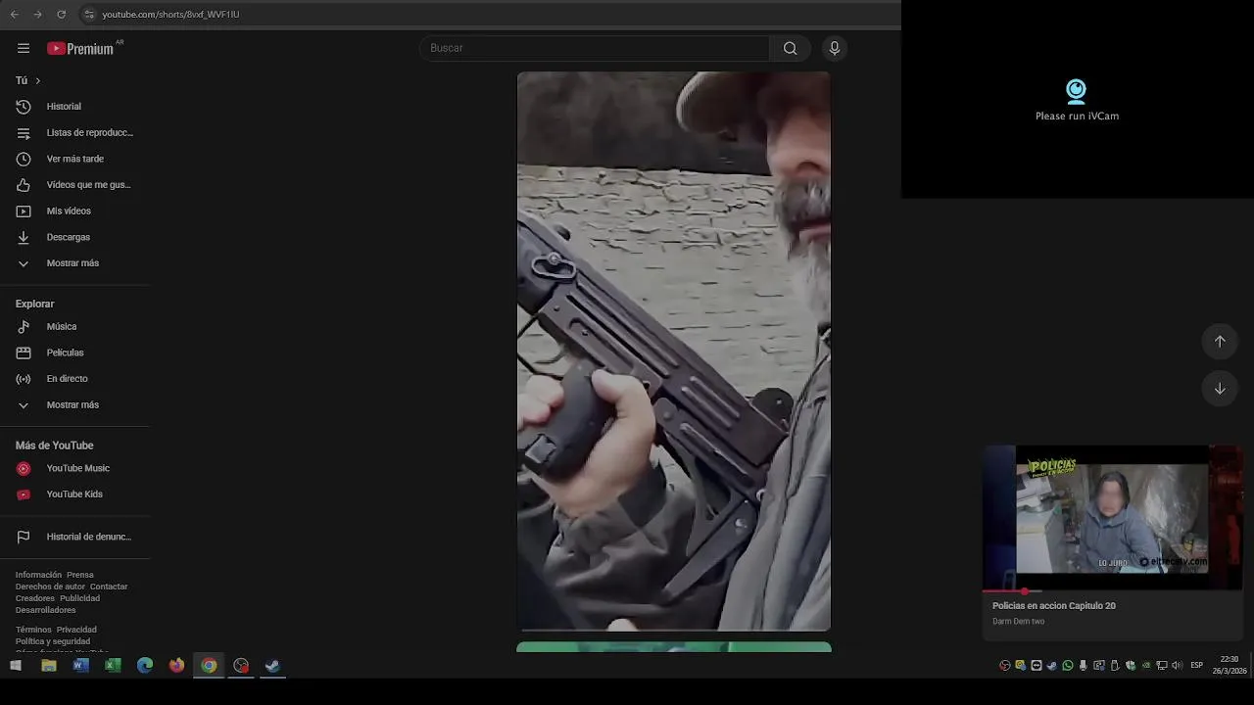Click the playing Shorts video
1254x705 pixels.
pos(674,351)
